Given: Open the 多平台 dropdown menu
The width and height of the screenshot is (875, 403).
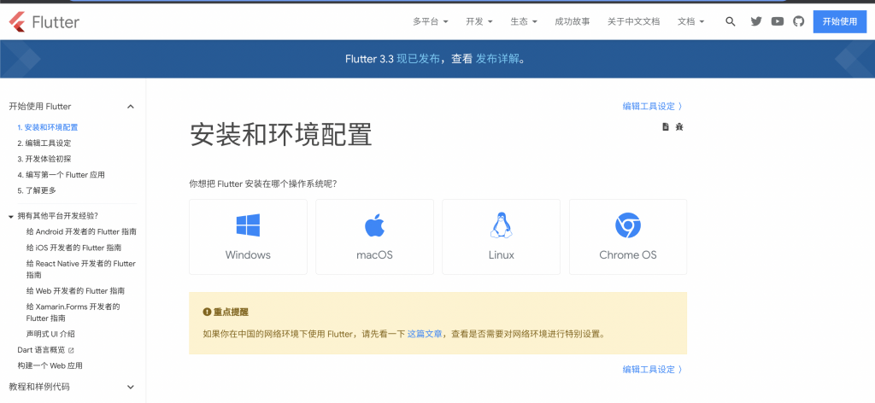Looking at the screenshot, I should pos(430,22).
